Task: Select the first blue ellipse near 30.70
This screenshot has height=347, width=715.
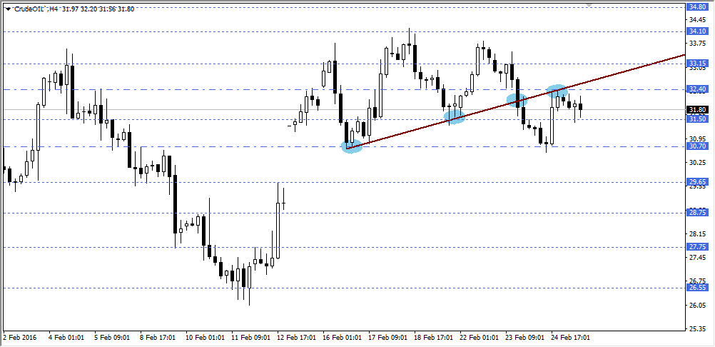Action: (x=352, y=147)
